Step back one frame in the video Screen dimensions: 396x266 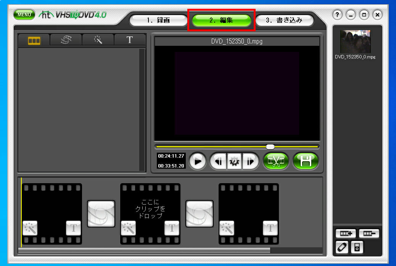[x=218, y=161]
